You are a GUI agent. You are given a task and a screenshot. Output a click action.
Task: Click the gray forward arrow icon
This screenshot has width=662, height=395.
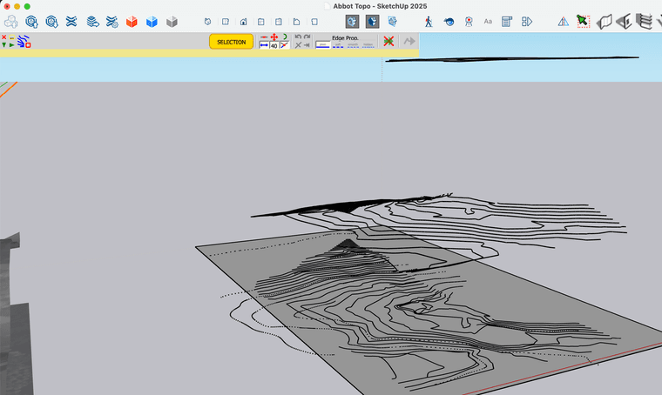coord(409,42)
